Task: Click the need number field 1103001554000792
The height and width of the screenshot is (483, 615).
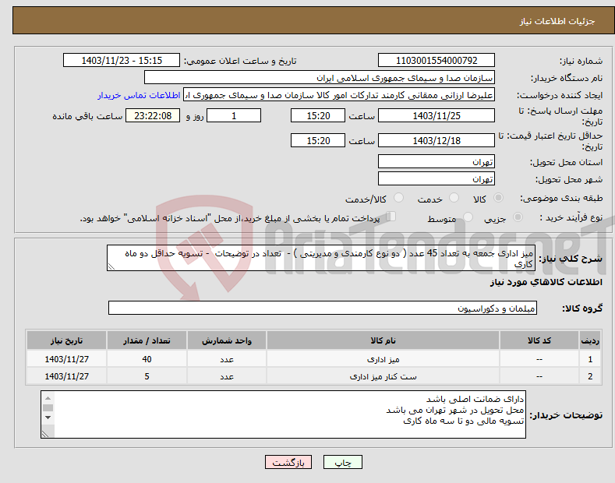Action: [437, 61]
